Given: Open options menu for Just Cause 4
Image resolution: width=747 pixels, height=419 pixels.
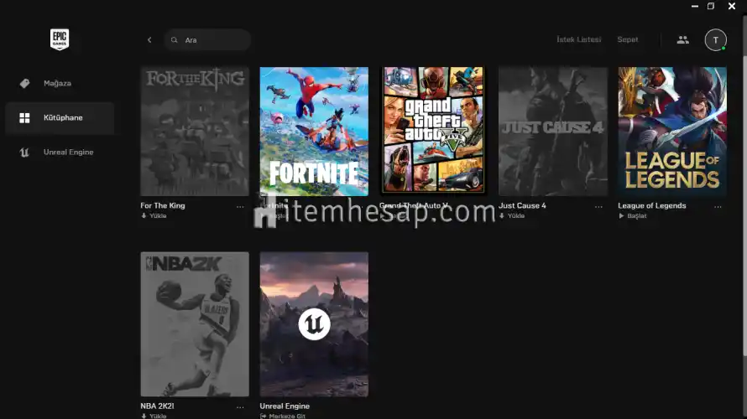Looking at the screenshot, I should click(x=598, y=206).
